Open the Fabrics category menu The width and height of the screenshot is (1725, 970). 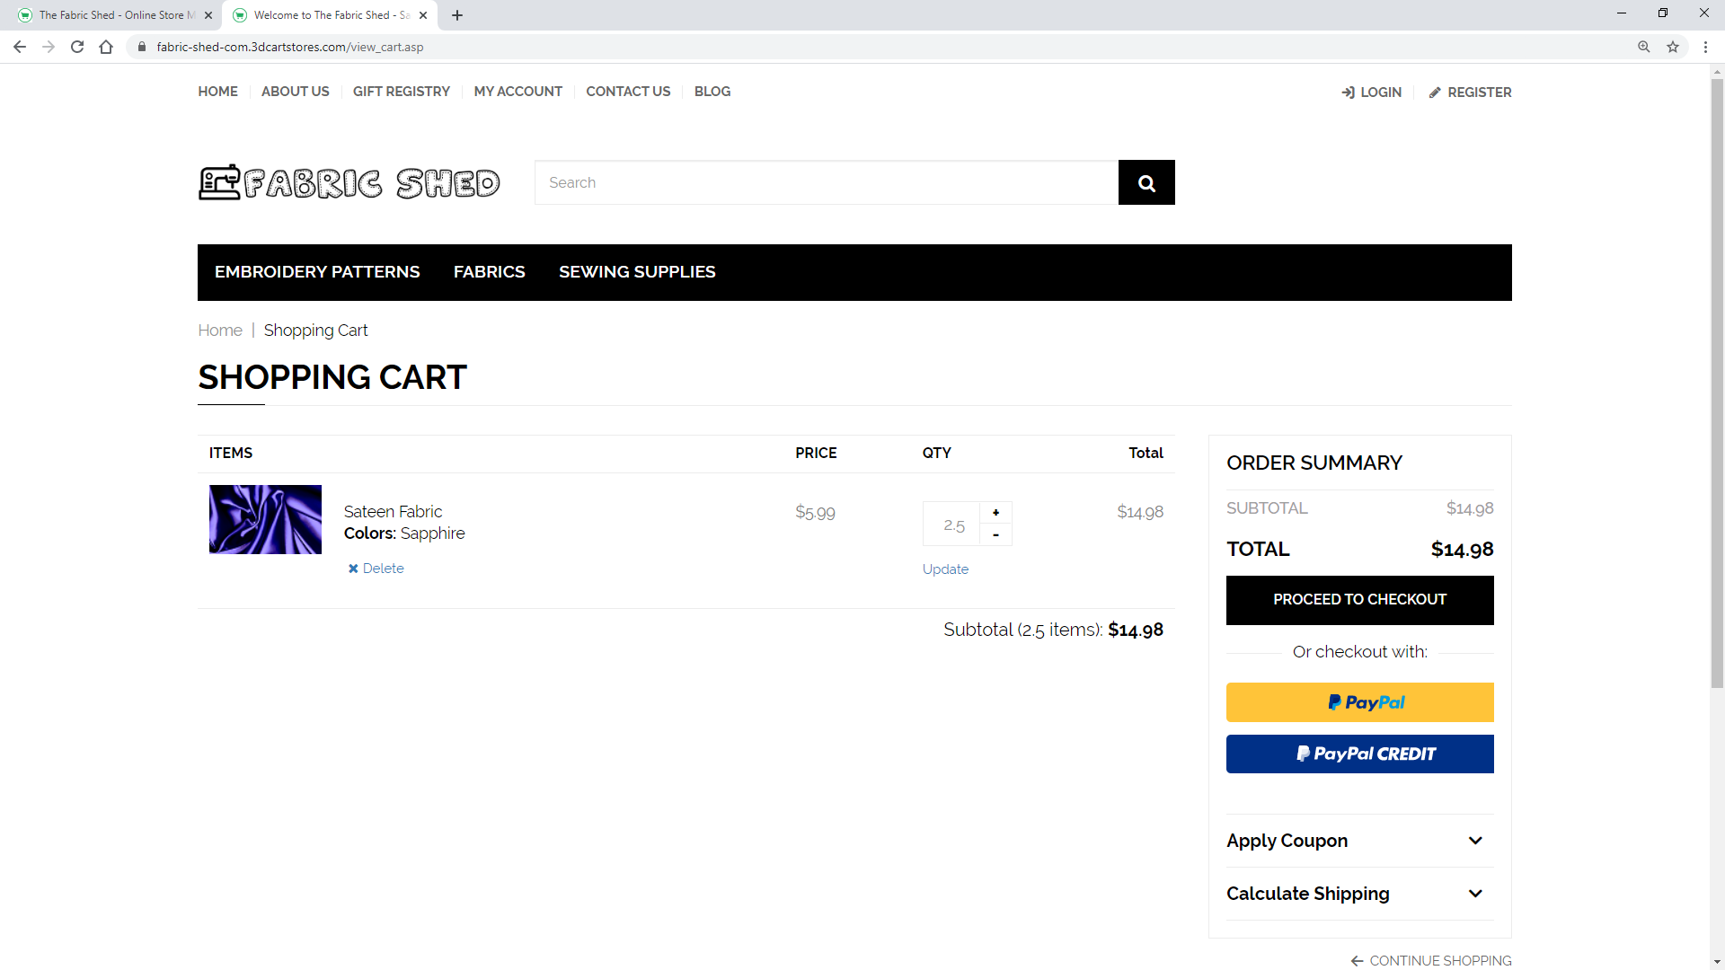pos(489,272)
